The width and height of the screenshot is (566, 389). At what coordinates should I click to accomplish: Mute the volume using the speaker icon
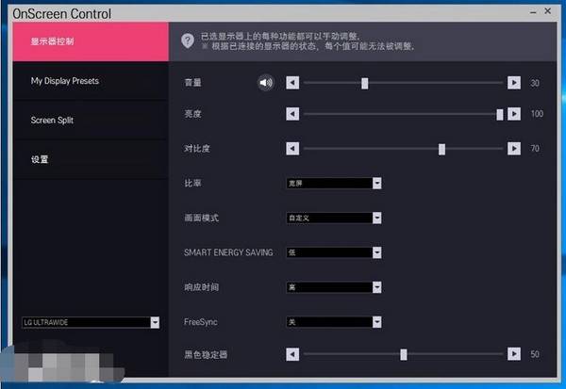(266, 83)
